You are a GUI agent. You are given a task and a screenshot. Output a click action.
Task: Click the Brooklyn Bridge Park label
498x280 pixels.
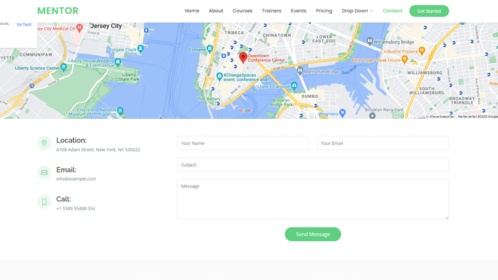click(x=281, y=102)
